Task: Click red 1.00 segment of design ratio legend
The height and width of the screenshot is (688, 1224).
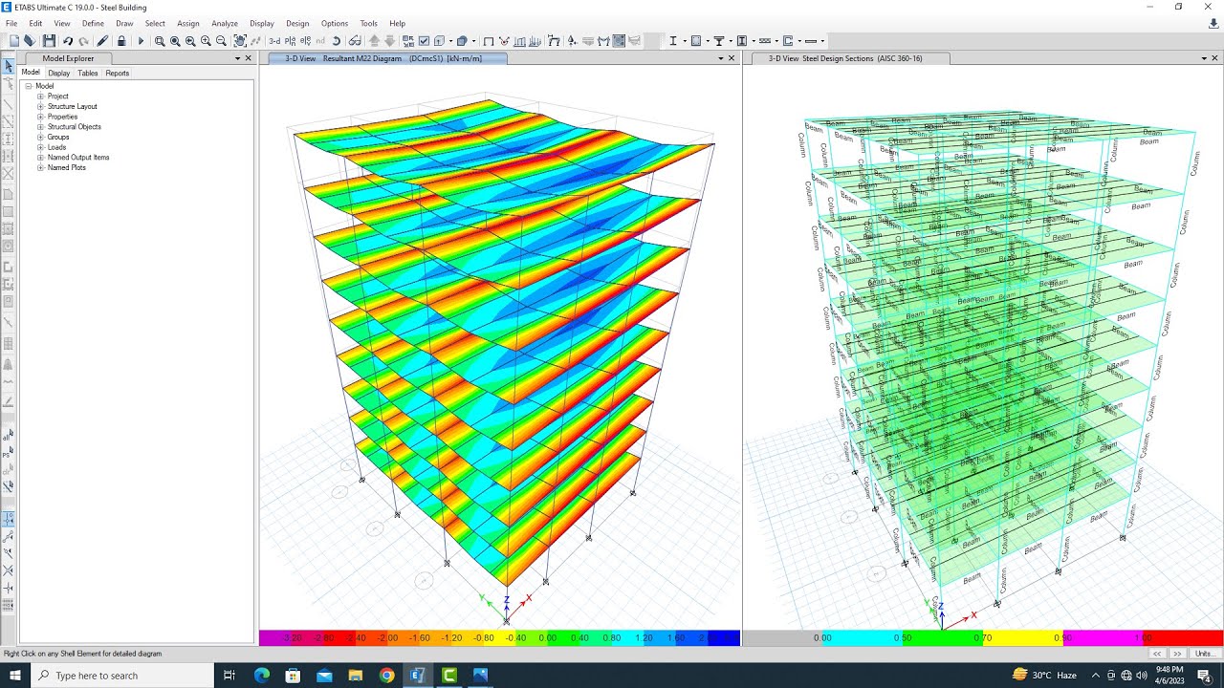Action: [1183, 637]
